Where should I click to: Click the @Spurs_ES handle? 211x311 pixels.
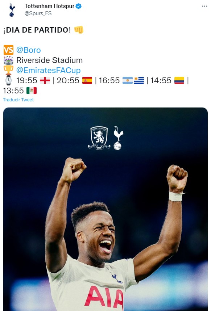(x=38, y=13)
